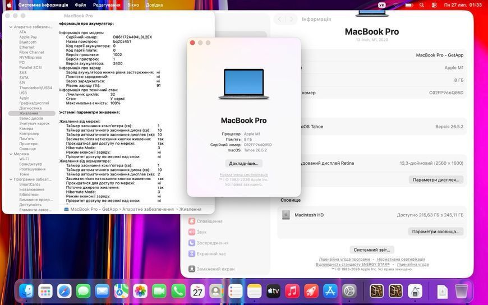Select Пам'ять in hardware list
The width and height of the screenshot is (488, 305).
tap(26, 139)
